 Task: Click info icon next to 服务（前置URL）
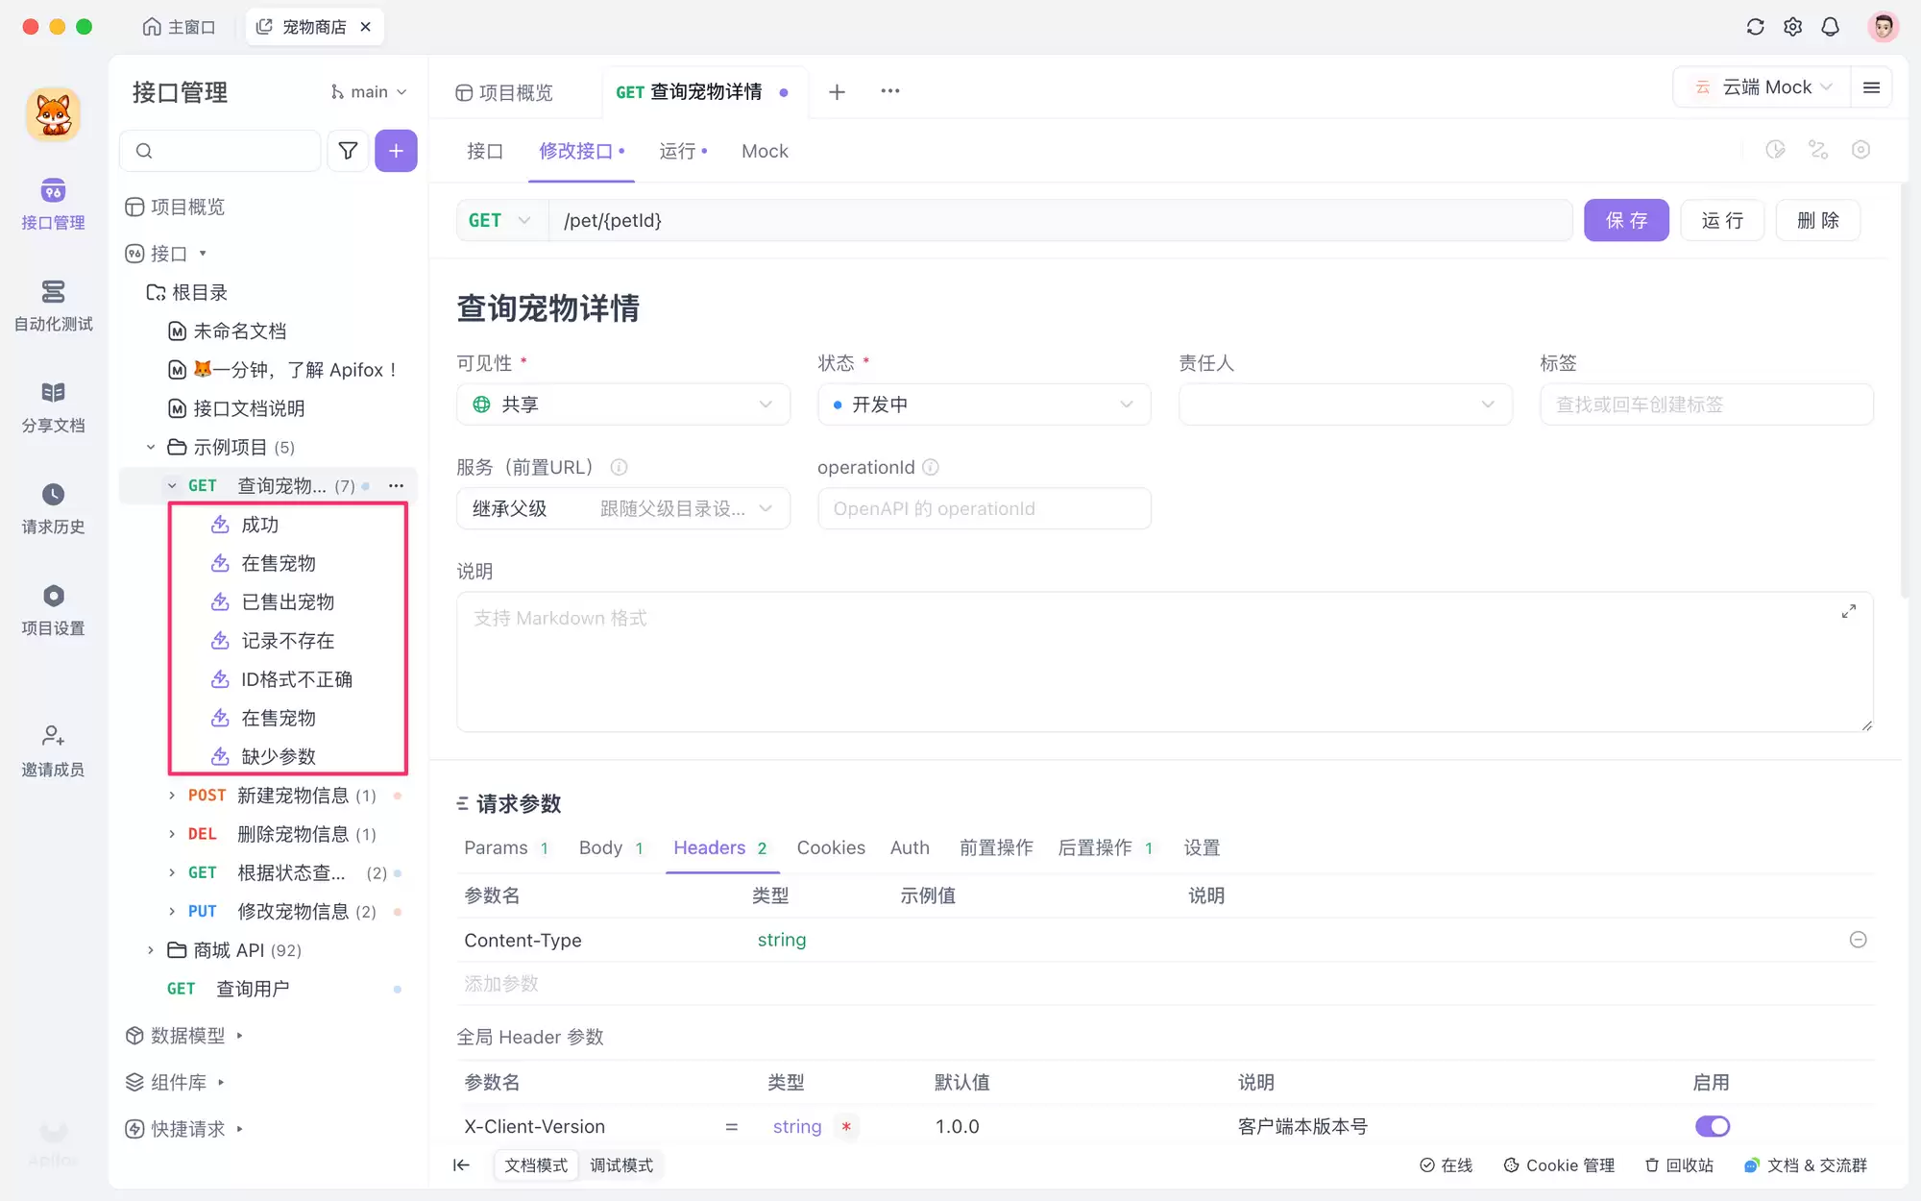tap(620, 467)
